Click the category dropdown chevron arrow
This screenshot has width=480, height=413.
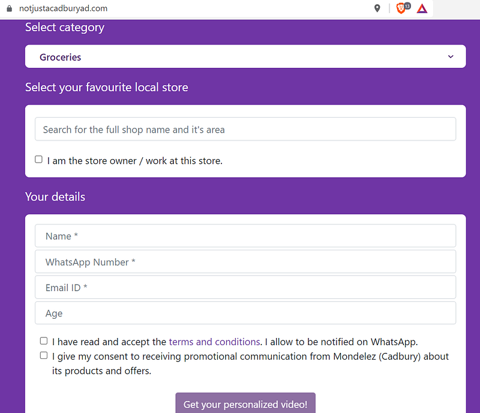(451, 57)
